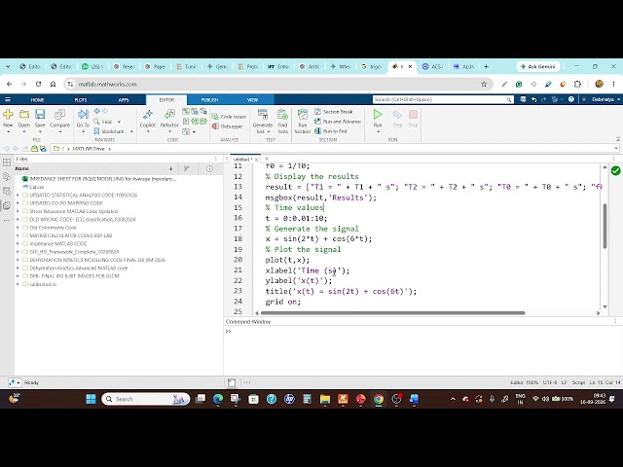Click the undo arrow in MATLAB title bar
Image resolution: width=623 pixels, height=467 pixels.
click(533, 99)
